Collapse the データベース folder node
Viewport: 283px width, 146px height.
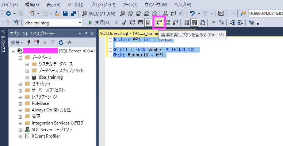click(x=20, y=58)
